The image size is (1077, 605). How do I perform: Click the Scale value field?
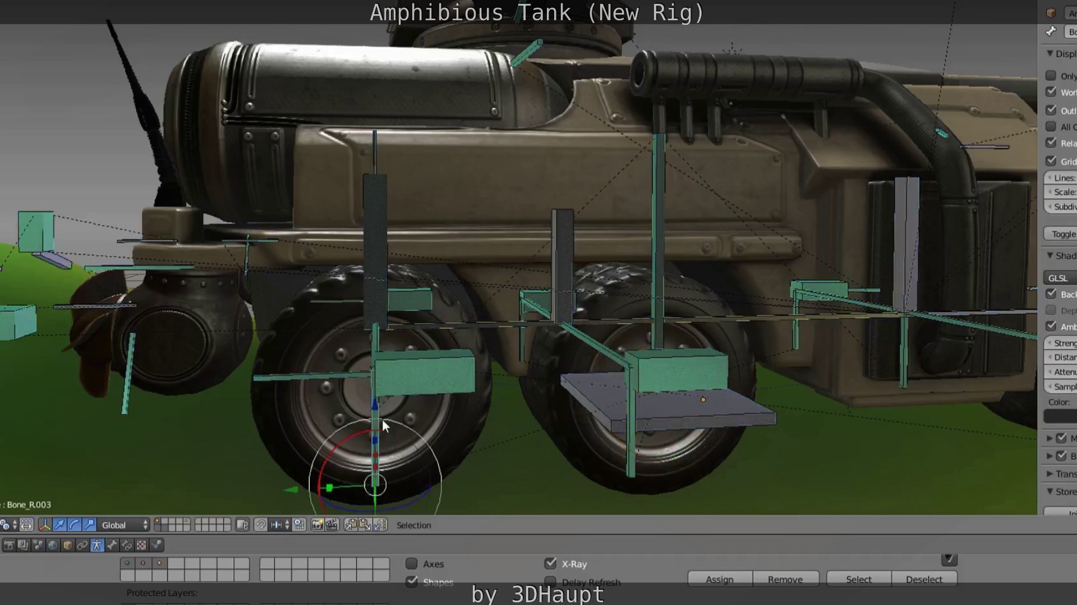click(x=1060, y=192)
